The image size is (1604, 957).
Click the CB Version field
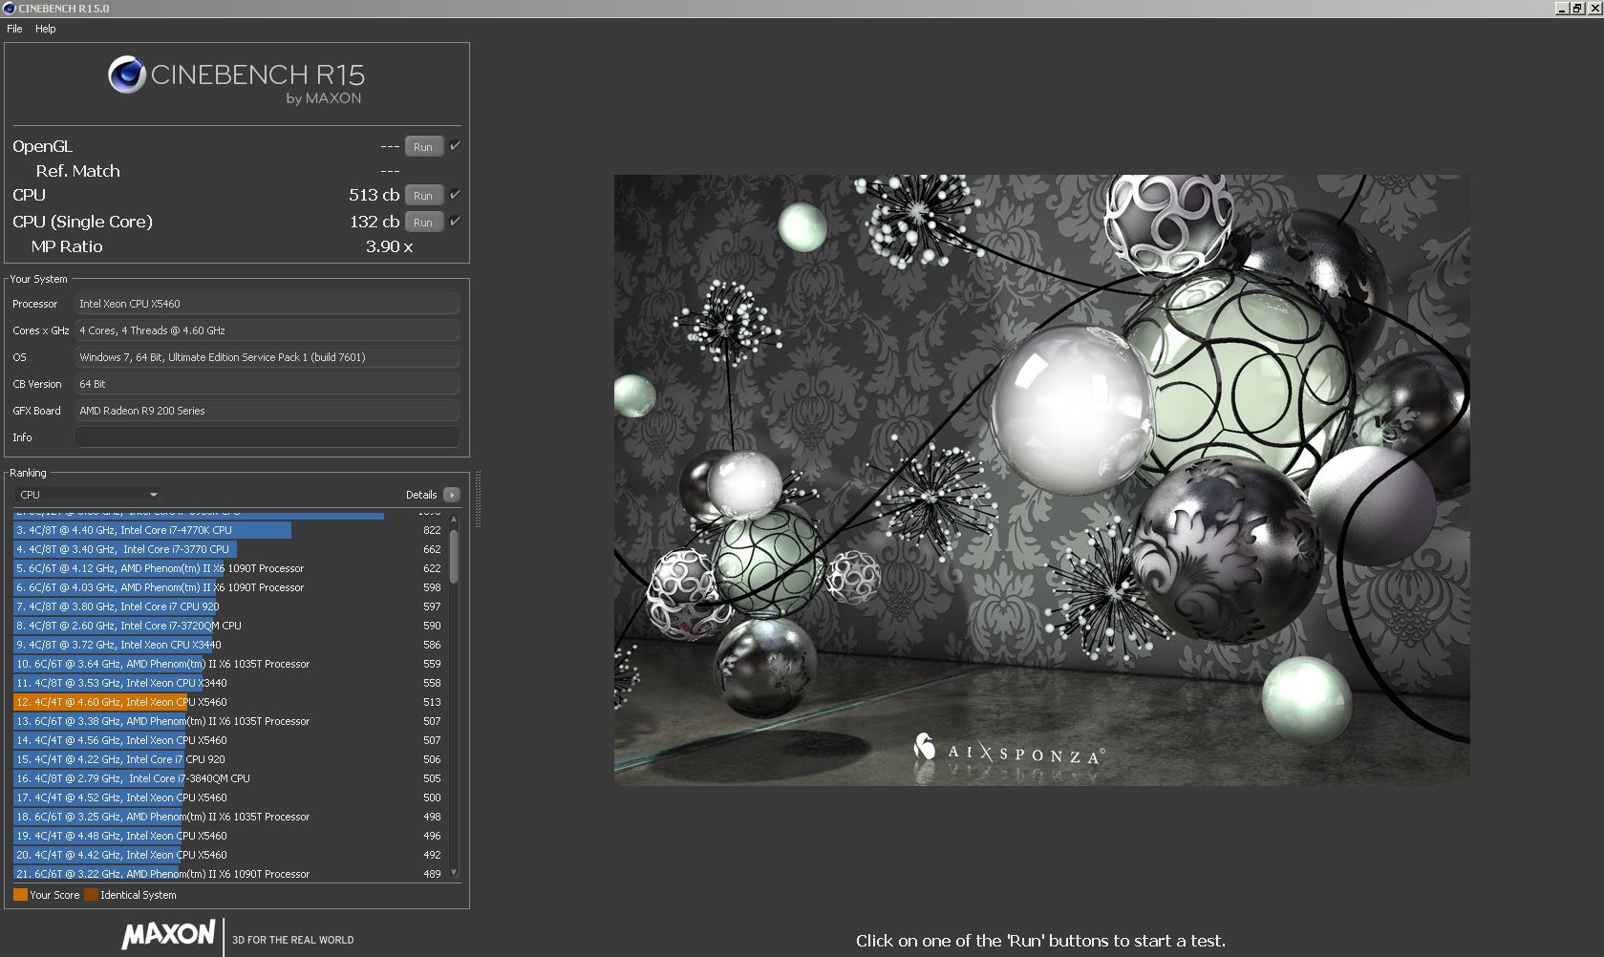tap(267, 384)
